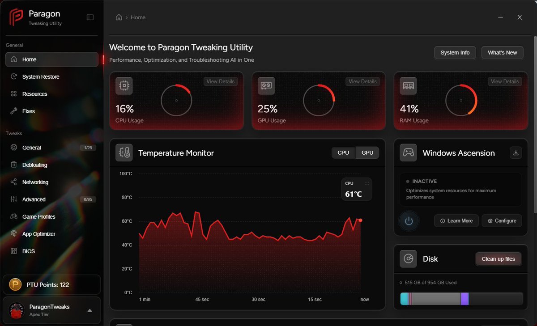Click the 1/25 badge next to General
This screenshot has height=326, width=537.
(x=88, y=148)
